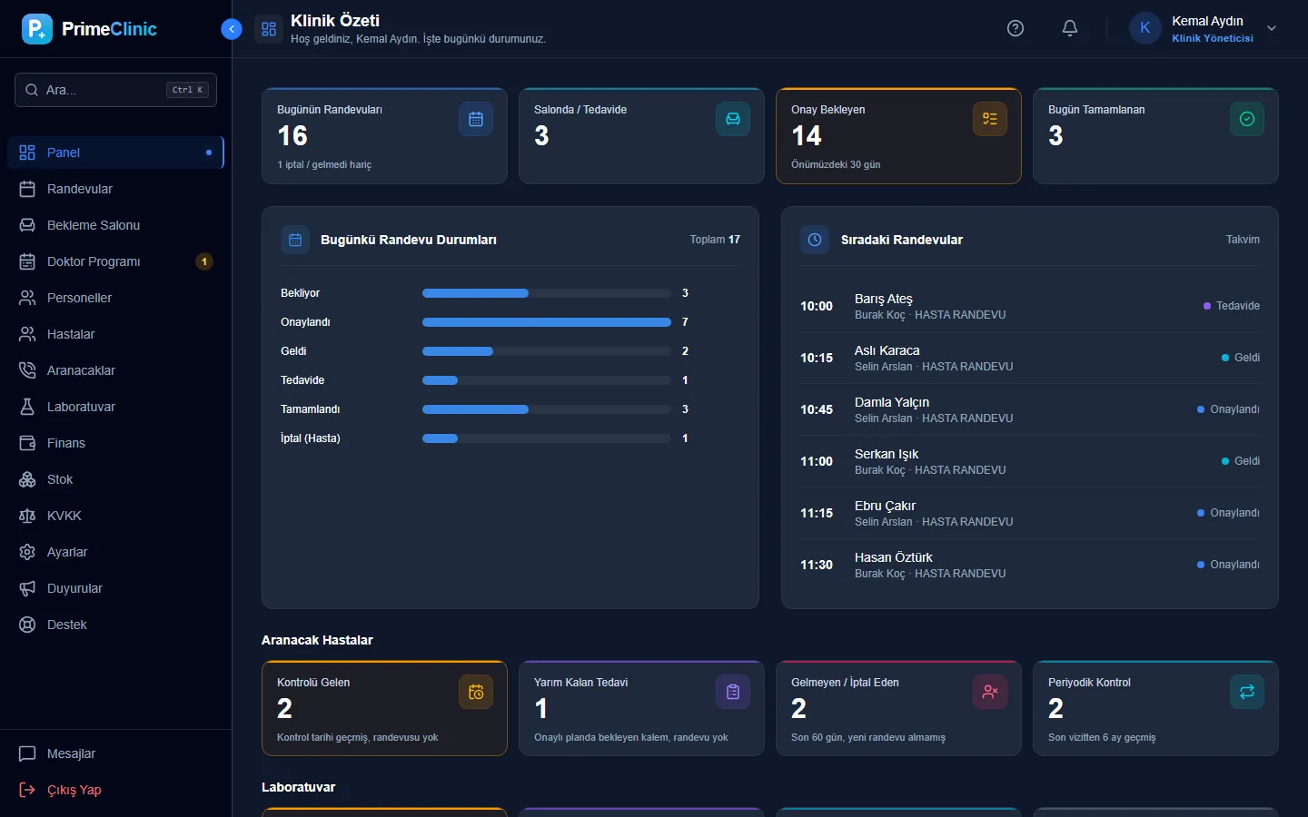Open the help question mark icon
Viewport: 1308px width, 817px height.
(x=1016, y=28)
